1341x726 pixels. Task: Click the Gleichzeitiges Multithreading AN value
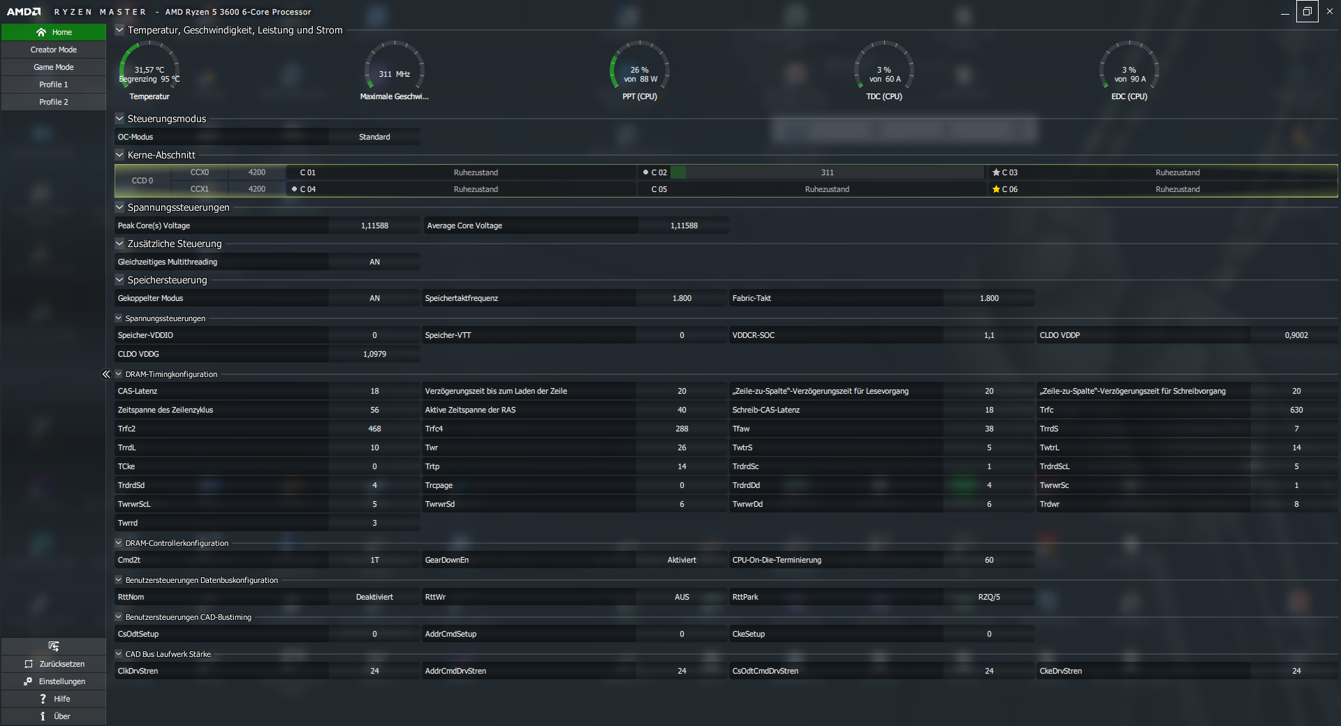point(374,262)
